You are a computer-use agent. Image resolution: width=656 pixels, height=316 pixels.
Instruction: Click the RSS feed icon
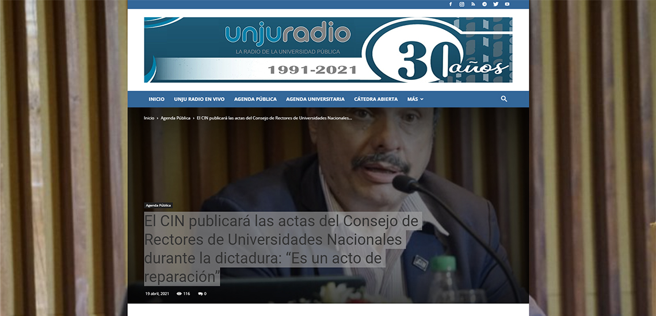[x=473, y=4]
